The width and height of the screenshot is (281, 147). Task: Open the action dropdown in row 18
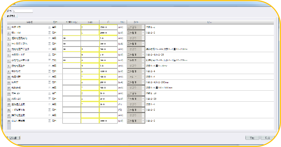136,121
